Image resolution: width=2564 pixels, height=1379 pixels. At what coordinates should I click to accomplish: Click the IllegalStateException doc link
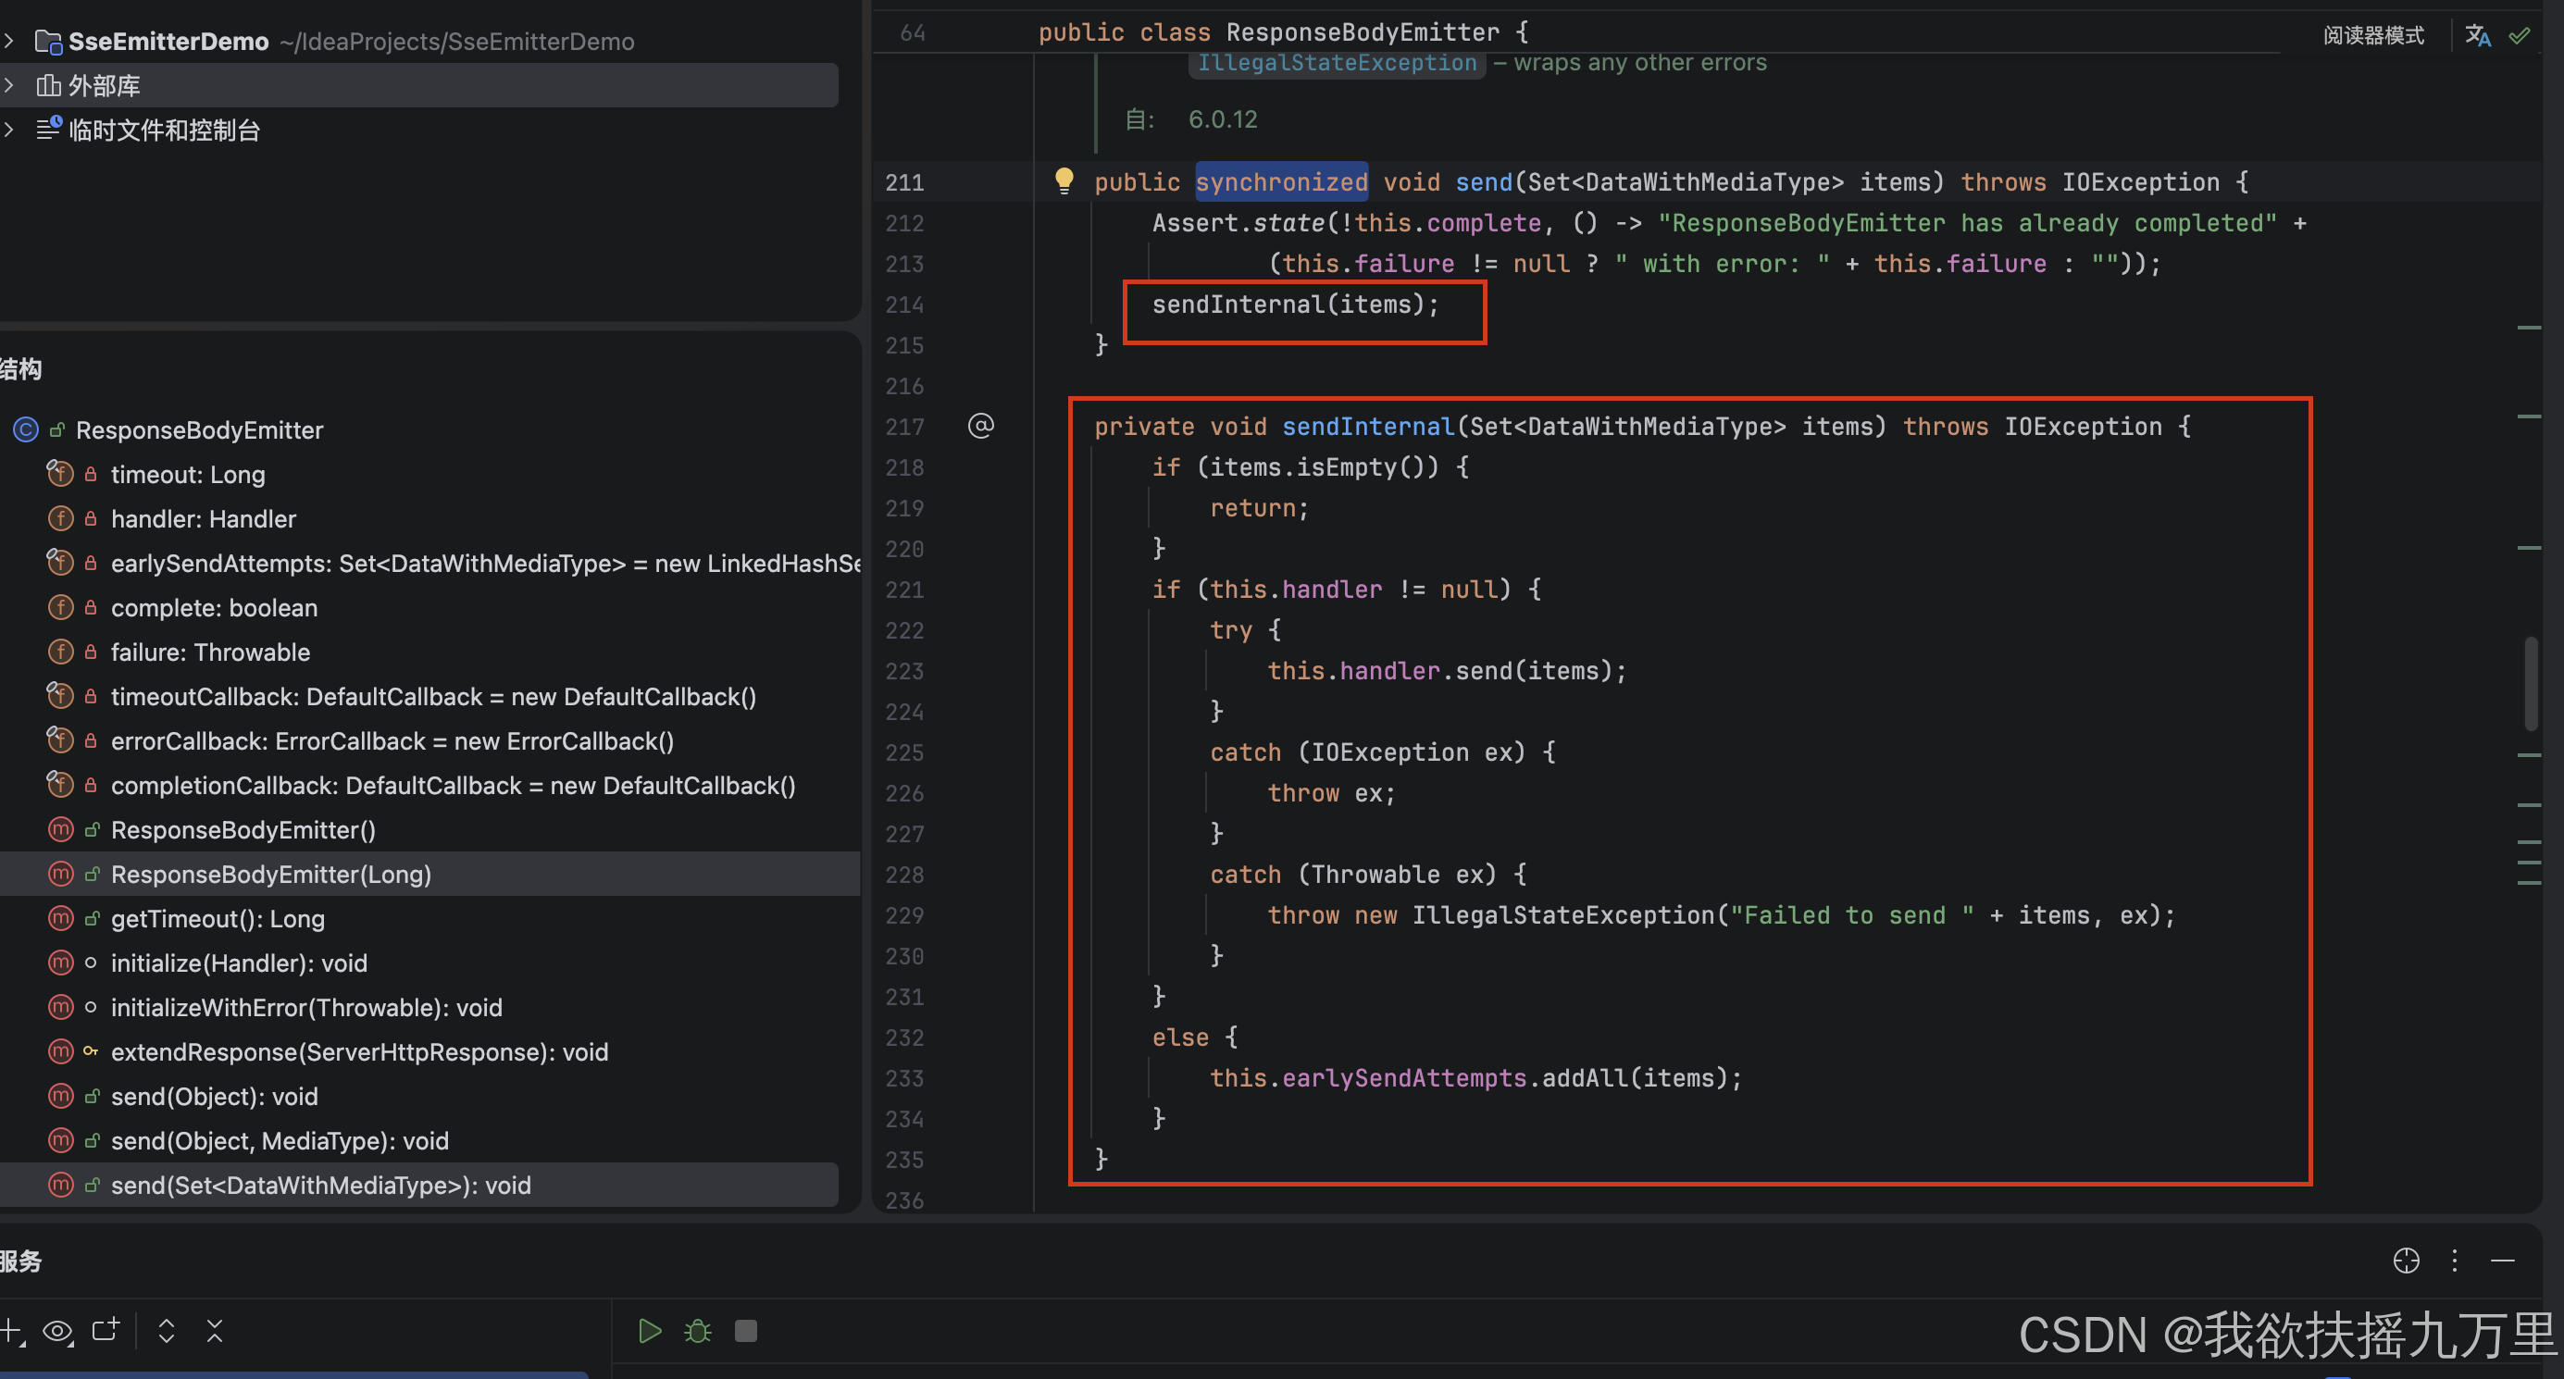[x=1337, y=63]
